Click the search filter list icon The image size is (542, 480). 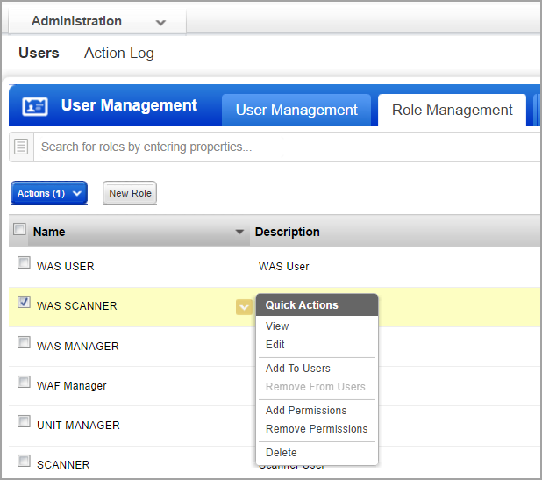point(22,147)
